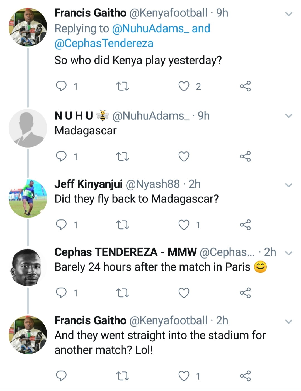301x391 pixels.
Task: Retweet NUHU's 'Madagascar' reply
Action: (x=122, y=157)
